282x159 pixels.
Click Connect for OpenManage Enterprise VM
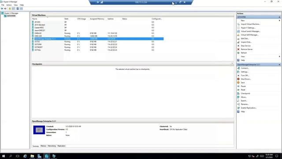click(x=245, y=68)
